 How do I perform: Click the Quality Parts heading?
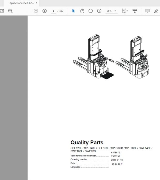[87, 143]
